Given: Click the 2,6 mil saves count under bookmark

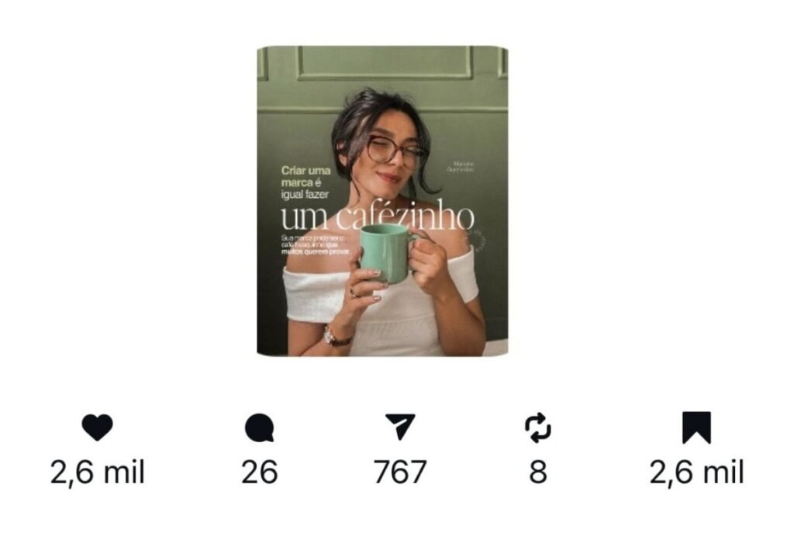Looking at the screenshot, I should [697, 472].
